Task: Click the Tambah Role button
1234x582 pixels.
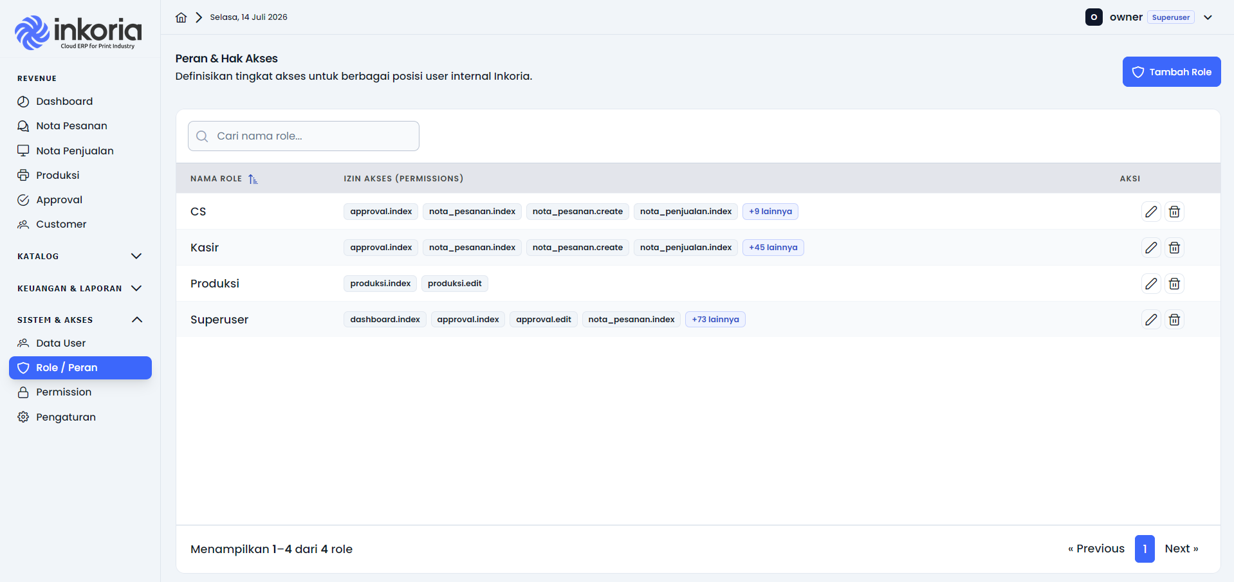Action: 1172,72
